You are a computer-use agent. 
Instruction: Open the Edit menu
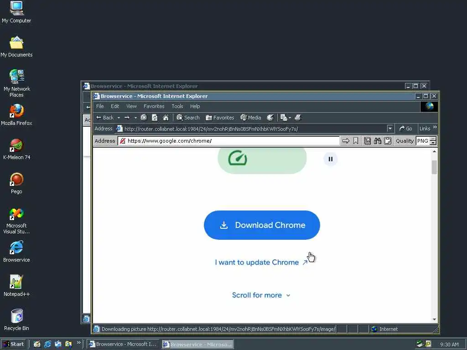point(115,106)
